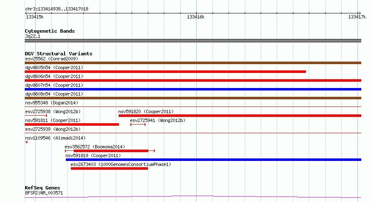The width and height of the screenshot is (373, 202).
Task: Click the BFSP2 magenta gene track line
Action: 193,197
